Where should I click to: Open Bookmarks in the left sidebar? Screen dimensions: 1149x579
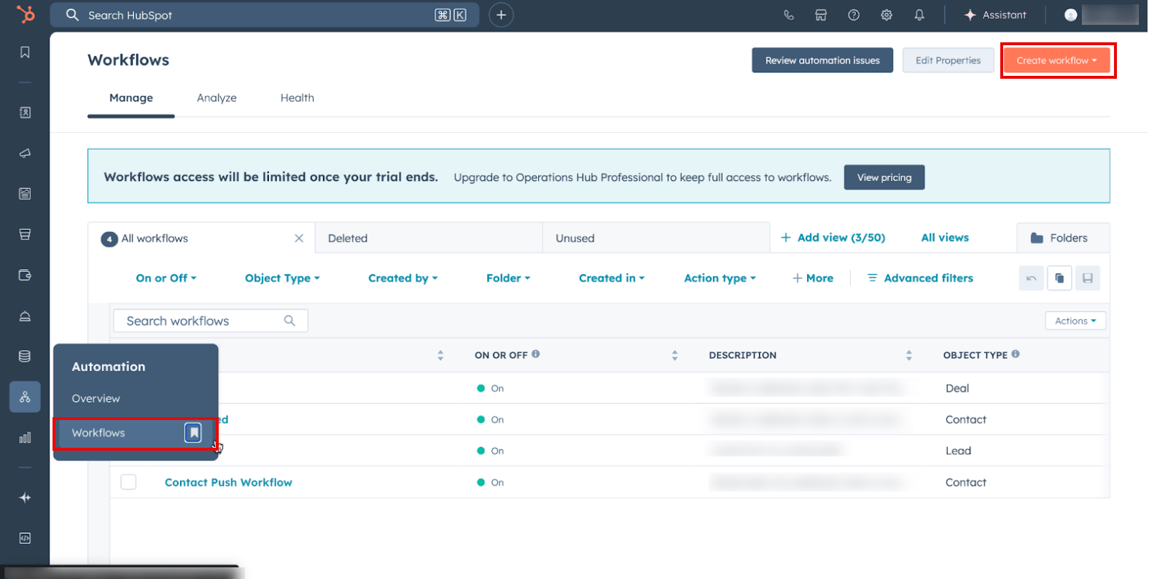(x=25, y=53)
